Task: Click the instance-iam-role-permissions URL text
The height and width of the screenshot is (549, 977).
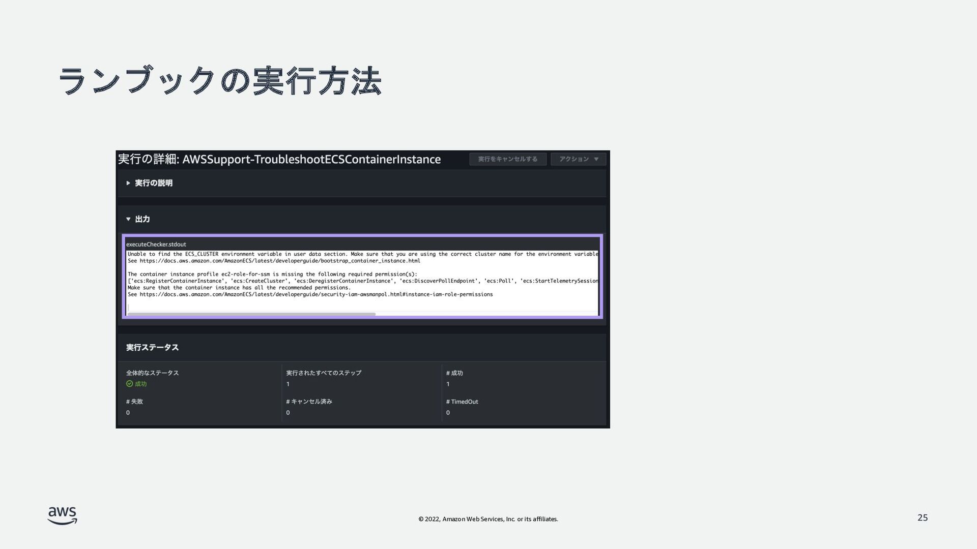Action: [x=316, y=294]
